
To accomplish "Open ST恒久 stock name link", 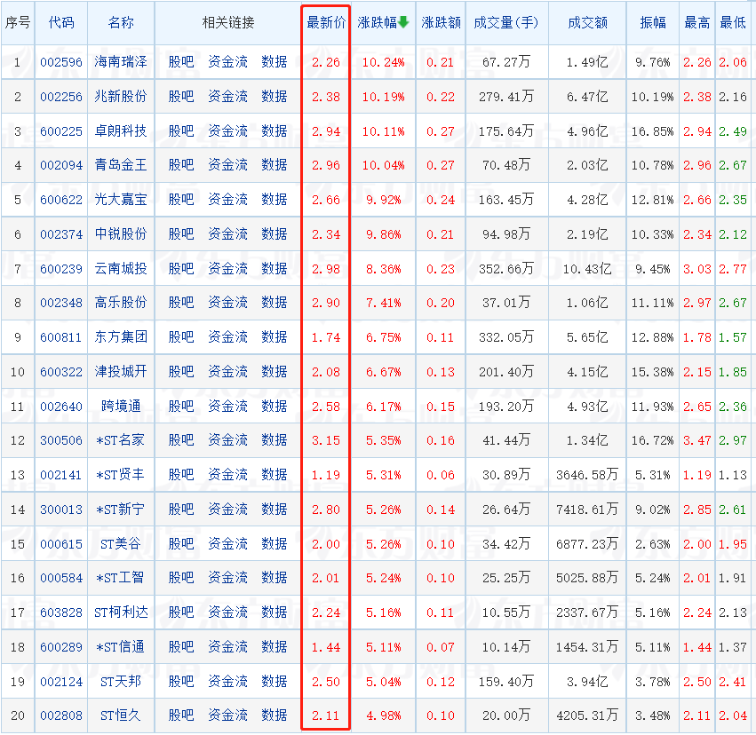I will click(x=121, y=715).
